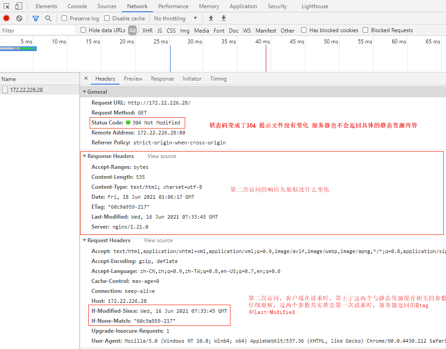Toggle the filter funnel icon
The image size is (446, 349).
36,19
